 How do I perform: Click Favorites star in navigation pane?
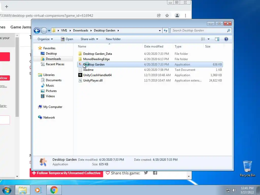pyautogui.click(x=40, y=48)
